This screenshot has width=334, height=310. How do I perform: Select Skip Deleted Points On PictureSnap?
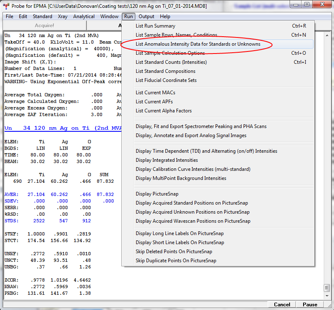click(x=174, y=252)
